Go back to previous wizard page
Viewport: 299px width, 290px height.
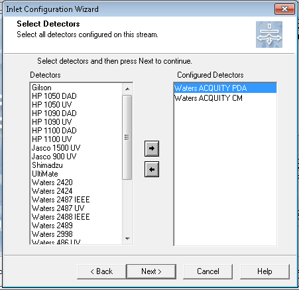pyautogui.click(x=101, y=271)
